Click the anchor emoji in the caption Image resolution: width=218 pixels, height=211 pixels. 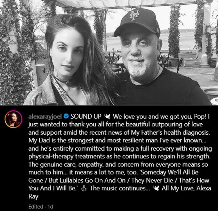[84, 188]
